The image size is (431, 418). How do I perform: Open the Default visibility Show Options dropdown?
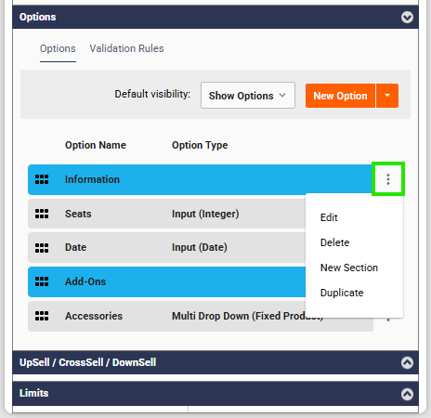[x=248, y=96]
